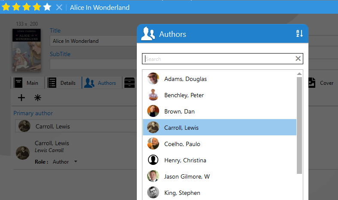Screen dimensions: 338x200
Task: Clear the author search with the X icon
Action: click(298, 59)
